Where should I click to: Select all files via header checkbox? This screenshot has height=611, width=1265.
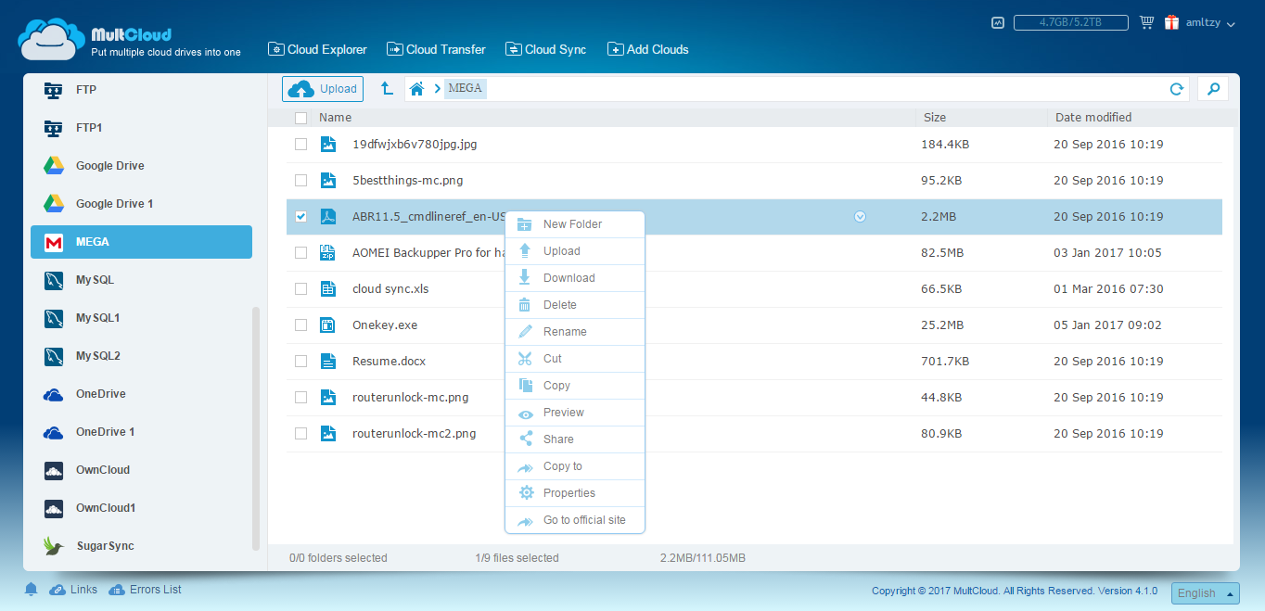point(300,118)
